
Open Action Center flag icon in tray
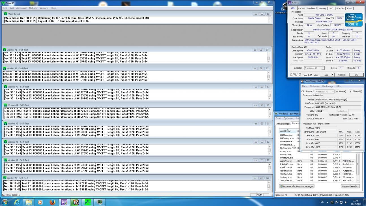(337, 202)
